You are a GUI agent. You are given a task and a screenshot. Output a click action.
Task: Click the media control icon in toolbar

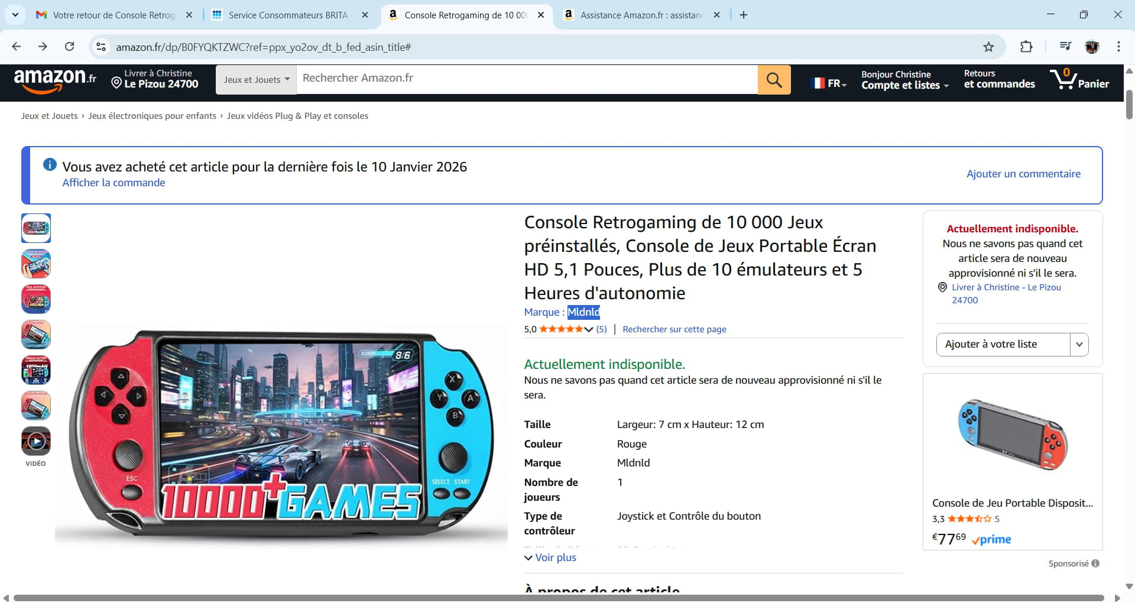(1065, 47)
